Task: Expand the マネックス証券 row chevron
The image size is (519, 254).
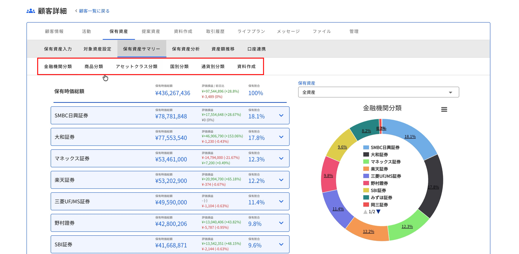Action: pos(281,158)
